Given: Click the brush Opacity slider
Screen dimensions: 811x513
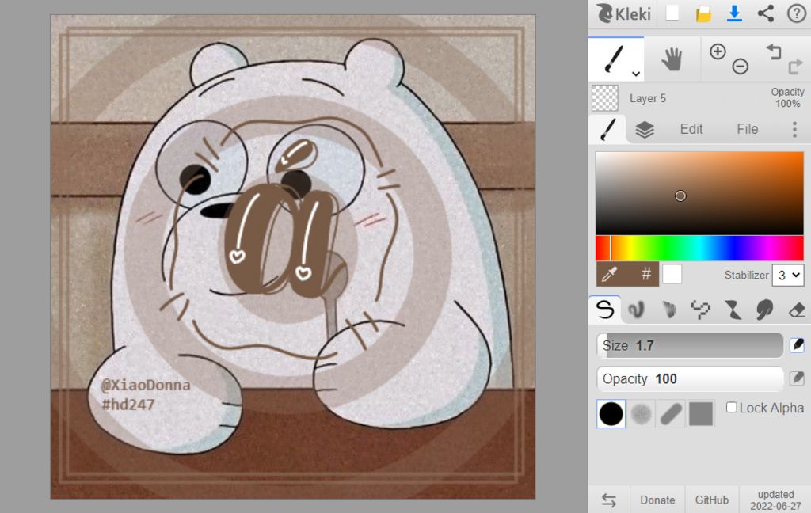Looking at the screenshot, I should pyautogui.click(x=690, y=378).
